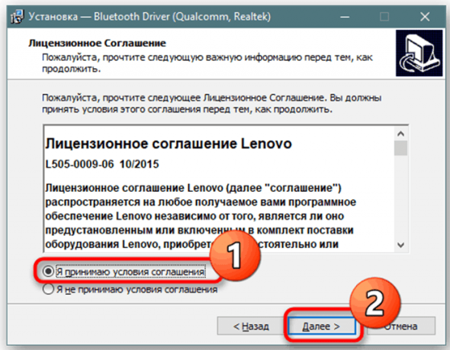This screenshot has width=450, height=350.
Task: Minimize the installer window
Action: tap(345, 17)
